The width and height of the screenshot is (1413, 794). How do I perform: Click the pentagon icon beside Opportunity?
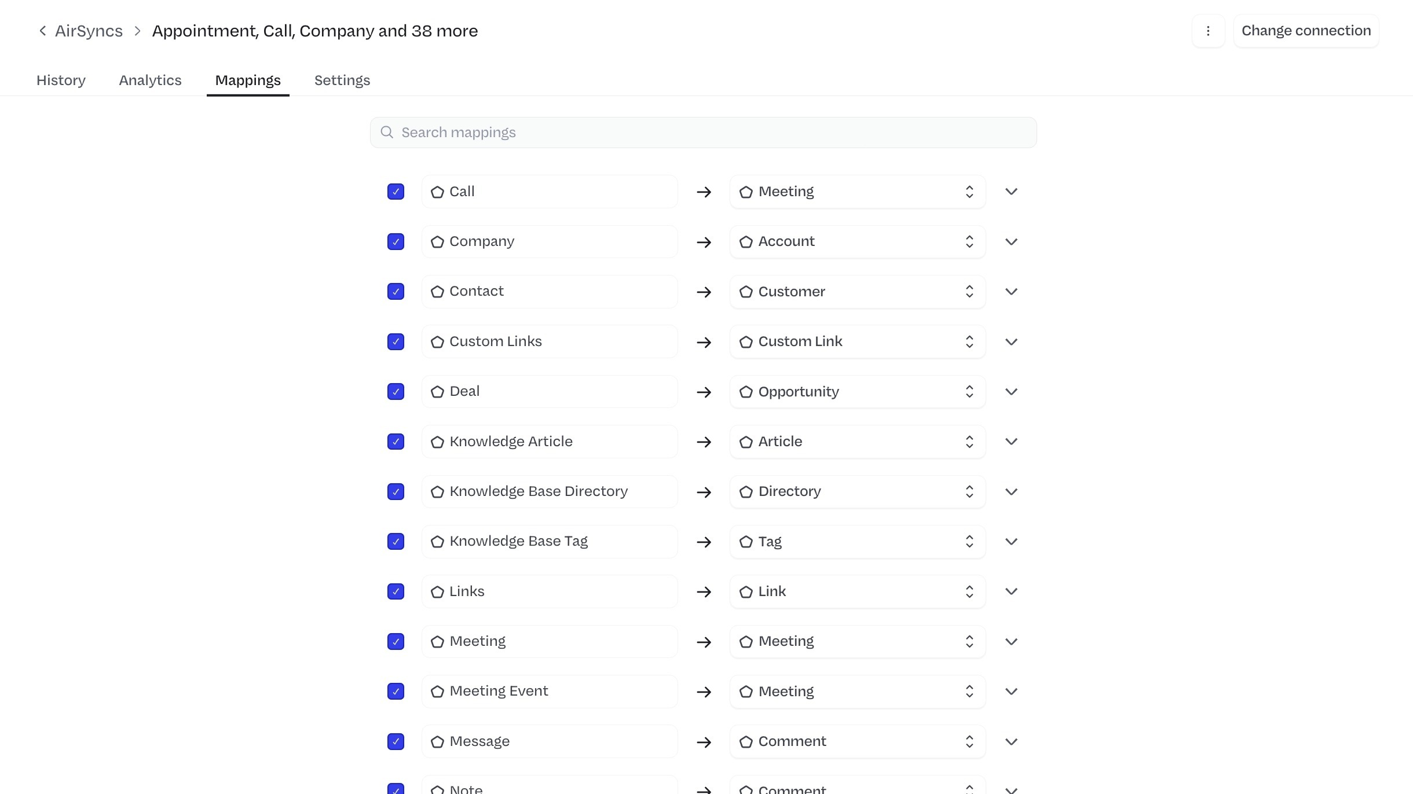coord(746,392)
